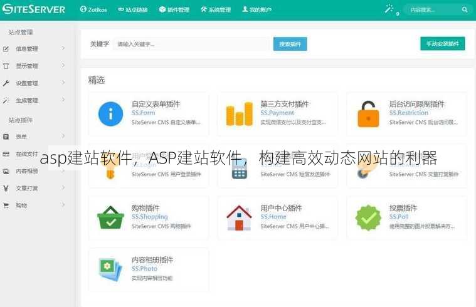
Task: Click the 信息管理 edit icon
Action: pyautogui.click(x=6, y=49)
